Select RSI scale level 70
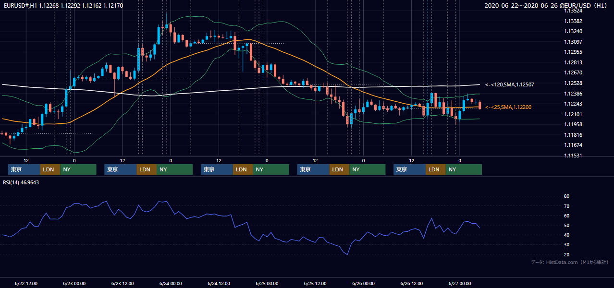614x288 pixels. click(x=566, y=206)
